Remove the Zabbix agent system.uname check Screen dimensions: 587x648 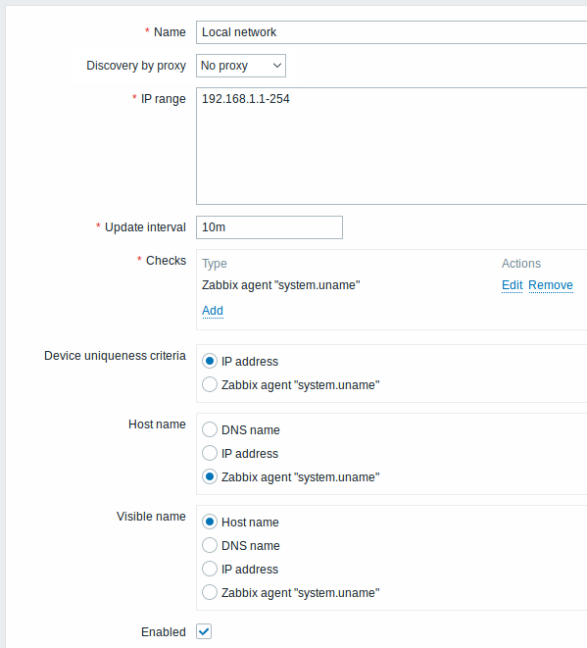551,285
